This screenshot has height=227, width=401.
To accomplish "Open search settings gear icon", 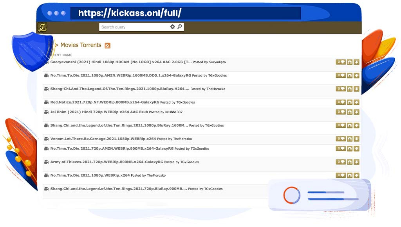I will pyautogui.click(x=173, y=27).
